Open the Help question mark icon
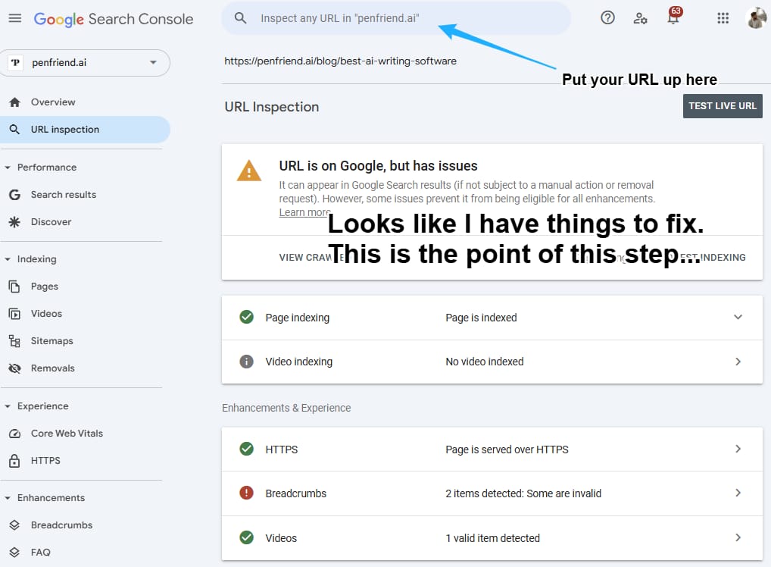The height and width of the screenshot is (567, 771). point(607,18)
